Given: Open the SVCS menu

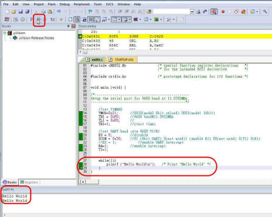Looking at the screenshot, I should pos(110,4).
